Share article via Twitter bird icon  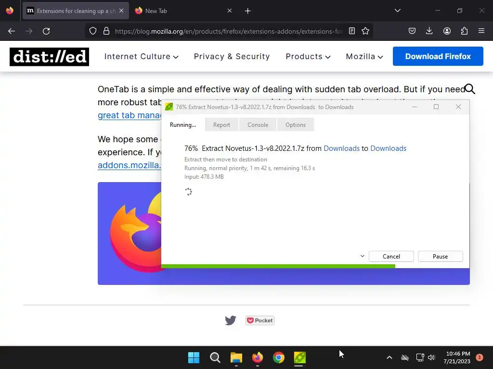coord(231,320)
